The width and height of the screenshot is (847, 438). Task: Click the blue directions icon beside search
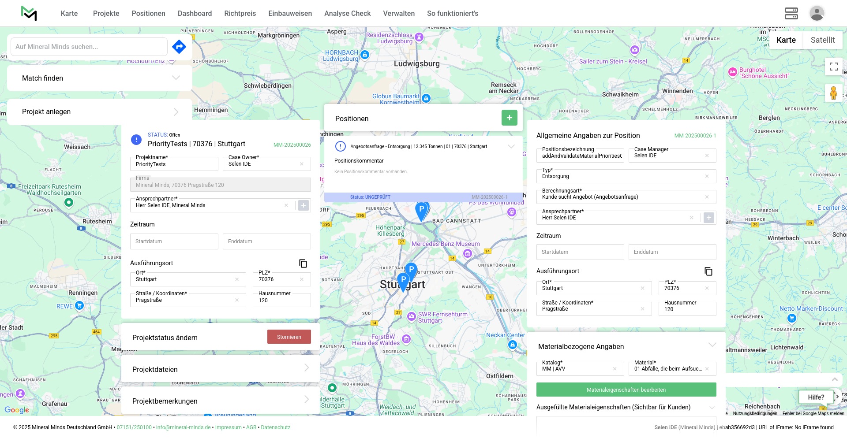(x=179, y=47)
